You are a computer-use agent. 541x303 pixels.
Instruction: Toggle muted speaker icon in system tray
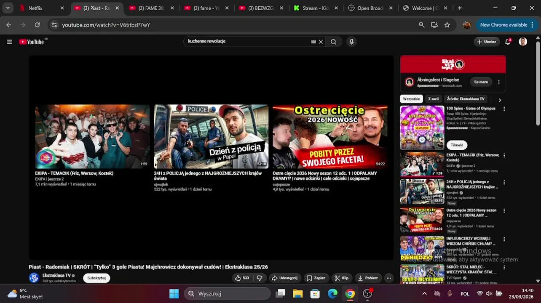point(489,294)
